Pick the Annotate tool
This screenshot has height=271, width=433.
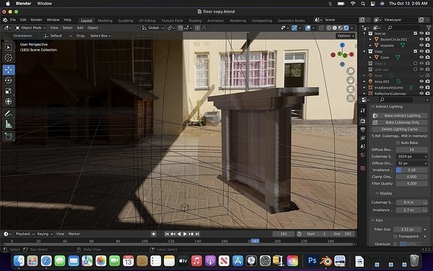tap(8, 113)
